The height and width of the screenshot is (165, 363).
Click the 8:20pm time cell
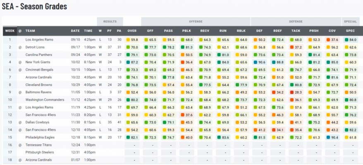[x=89, y=115]
